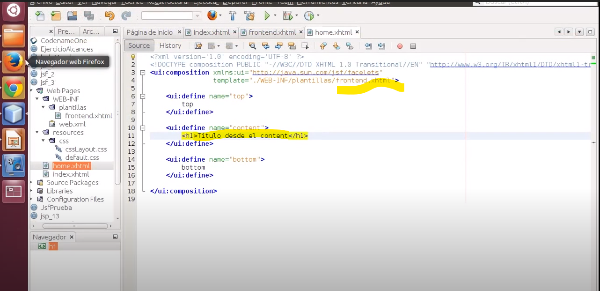
Task: Select the CodenameOne project
Action: click(x=64, y=41)
